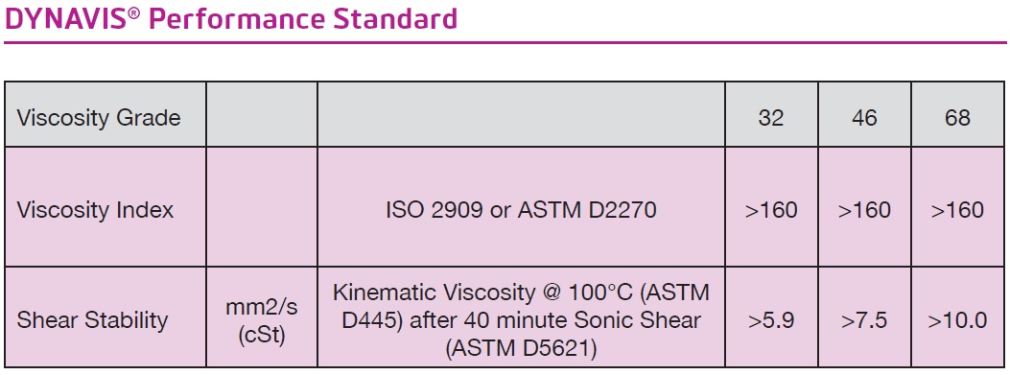Click the blank method cell in header row

521,114
